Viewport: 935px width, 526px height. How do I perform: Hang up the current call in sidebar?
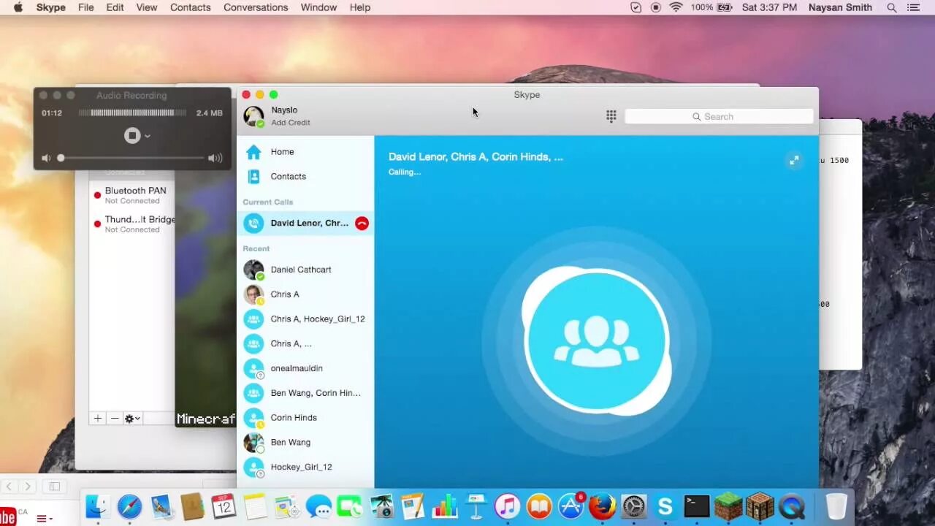(362, 224)
